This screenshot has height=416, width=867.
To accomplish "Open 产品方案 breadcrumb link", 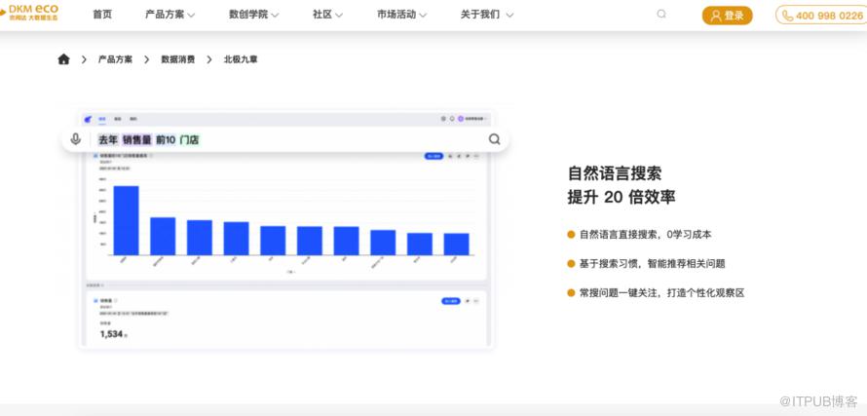I will tap(114, 59).
